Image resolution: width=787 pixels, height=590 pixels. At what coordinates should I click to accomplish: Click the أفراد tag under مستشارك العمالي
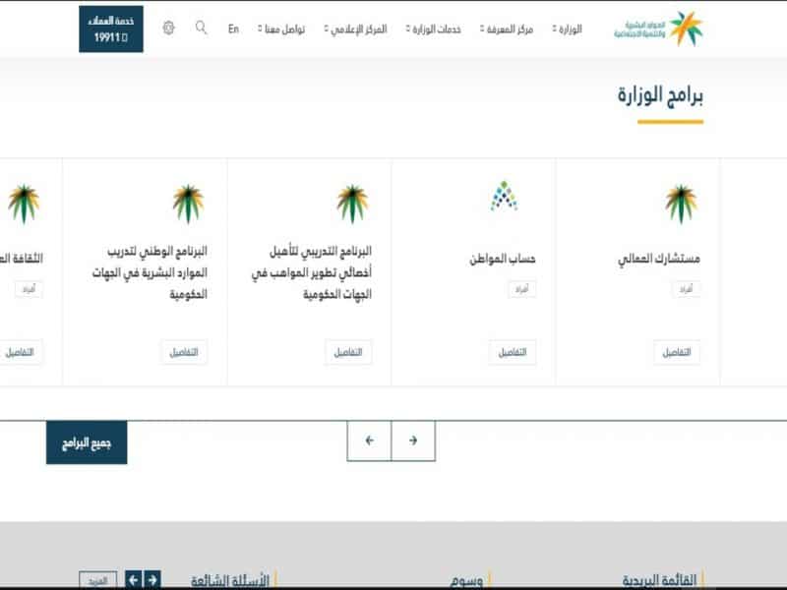click(x=686, y=289)
